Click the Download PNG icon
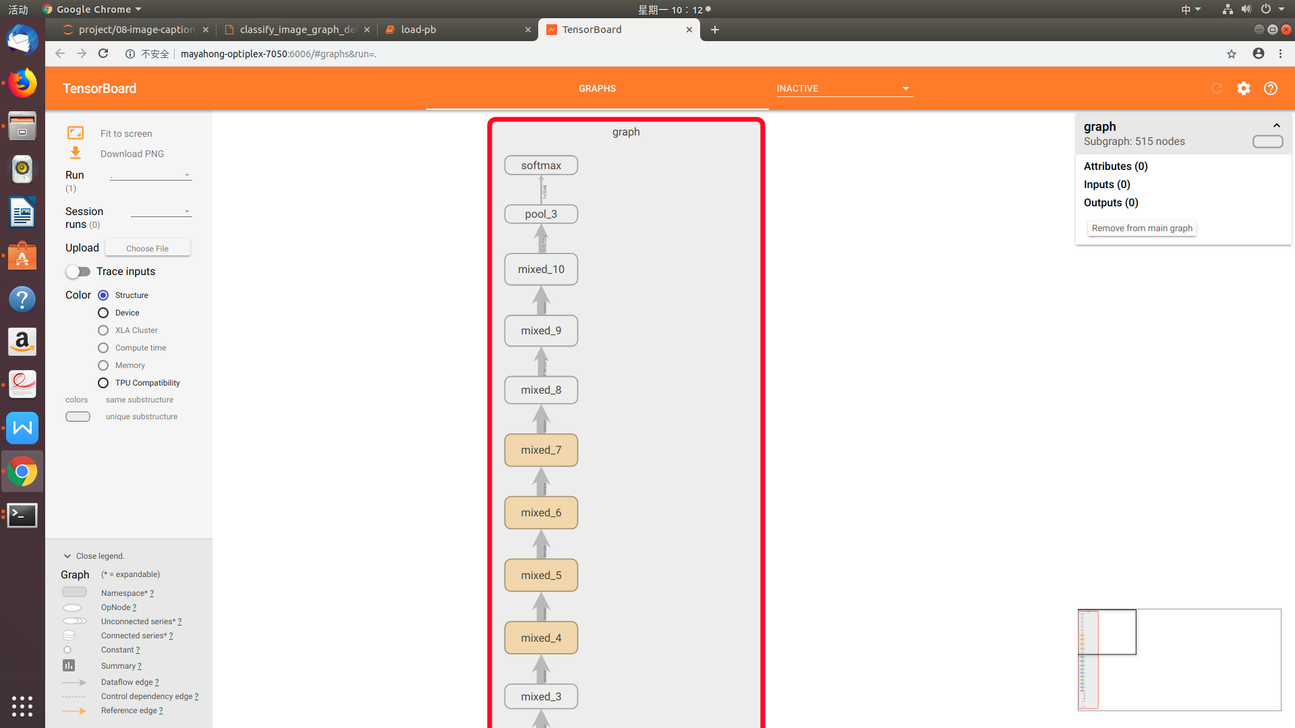The height and width of the screenshot is (728, 1295). [x=76, y=153]
